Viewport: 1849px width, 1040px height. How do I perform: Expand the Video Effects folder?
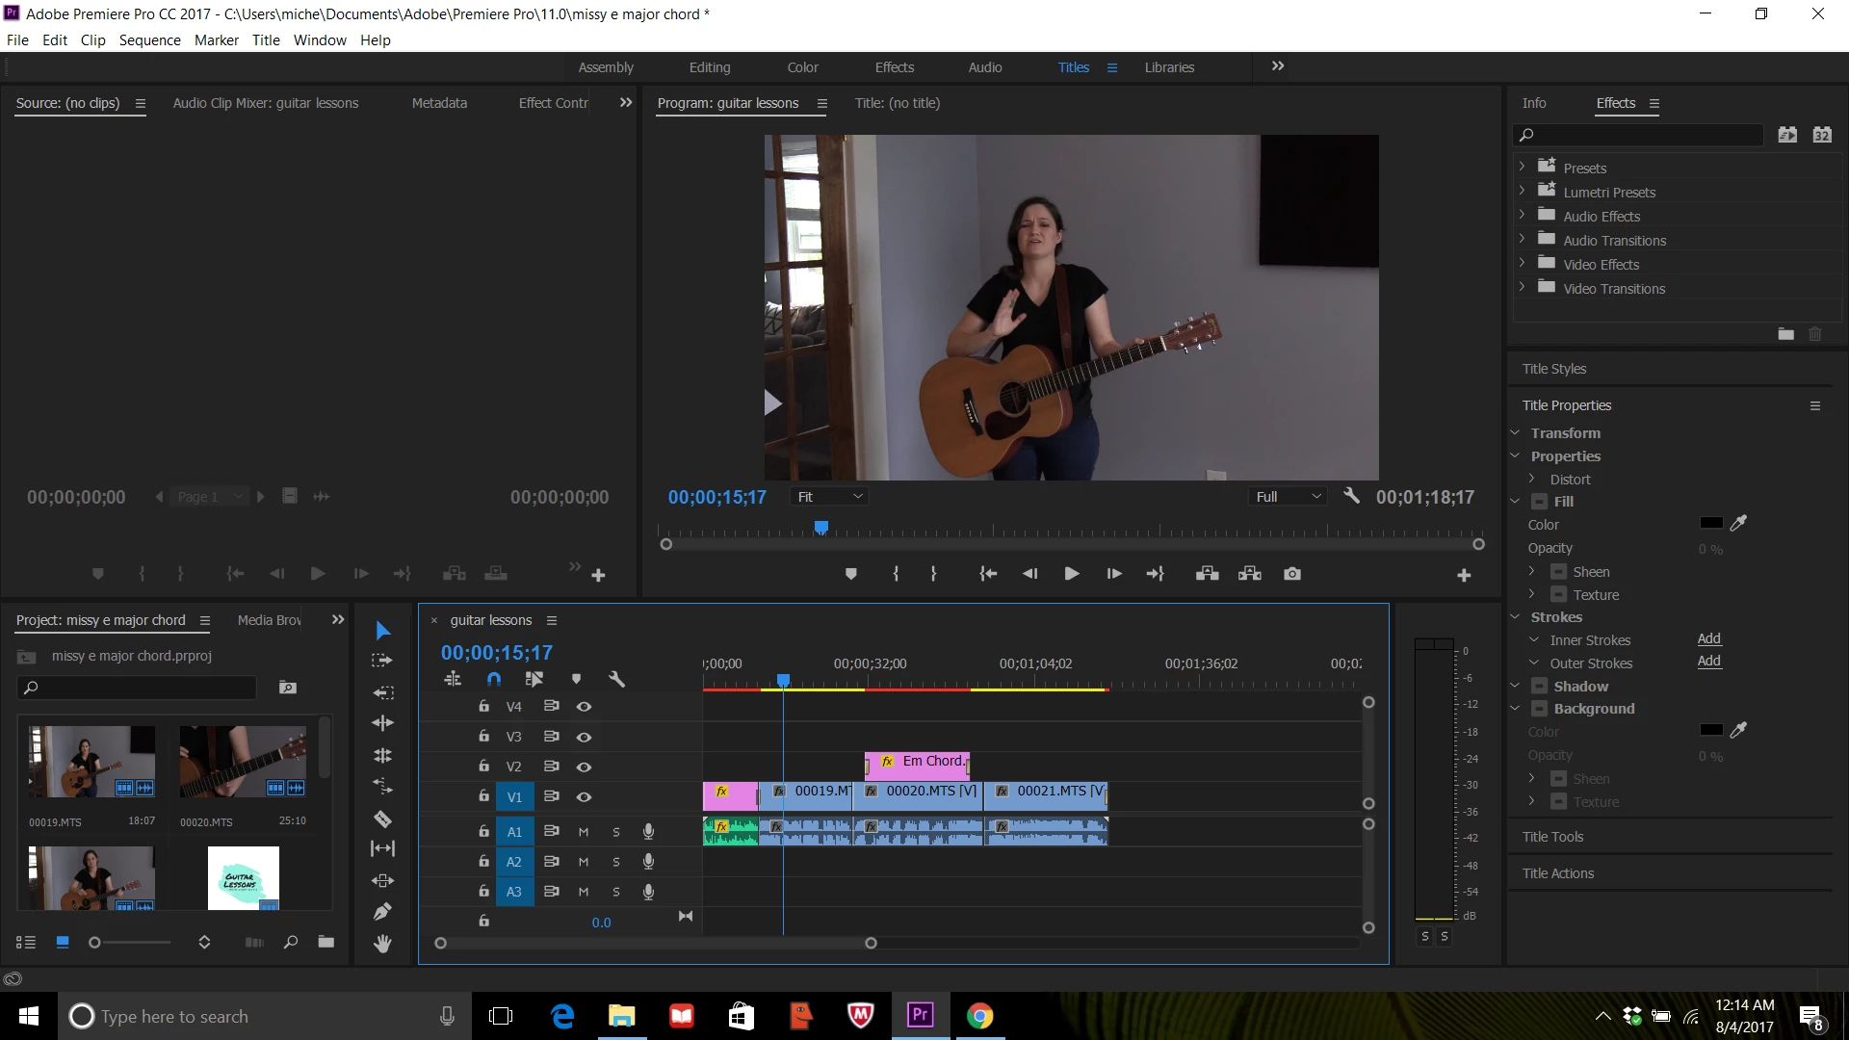coord(1522,264)
